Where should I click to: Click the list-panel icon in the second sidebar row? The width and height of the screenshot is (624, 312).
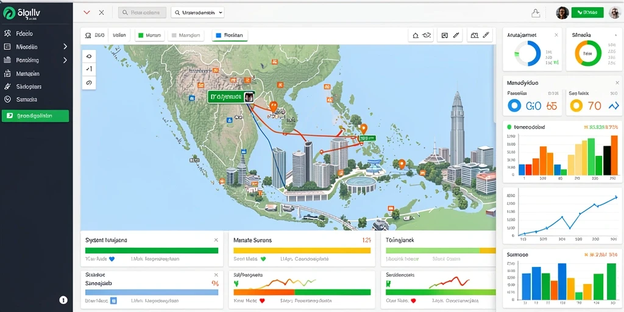(7, 46)
